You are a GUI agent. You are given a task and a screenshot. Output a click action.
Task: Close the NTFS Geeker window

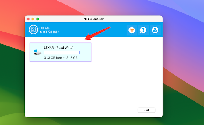(x=28, y=19)
